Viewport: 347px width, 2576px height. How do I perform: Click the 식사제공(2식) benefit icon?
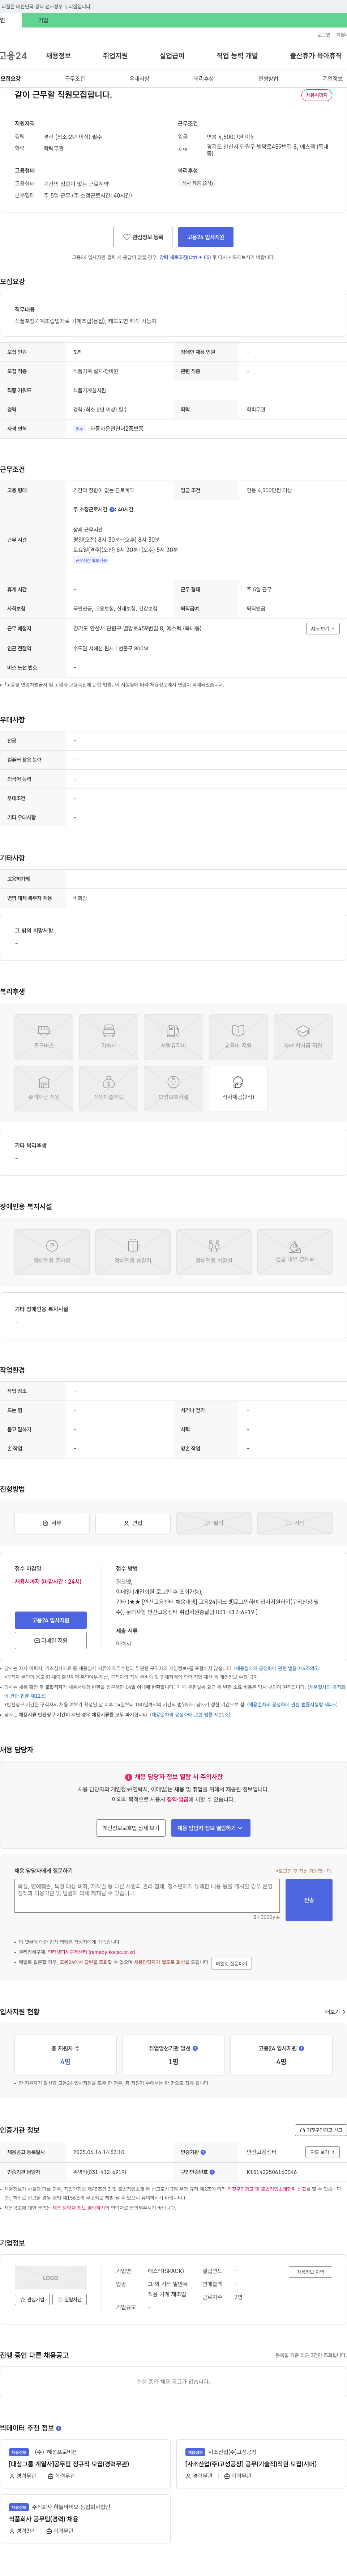tap(238, 1088)
